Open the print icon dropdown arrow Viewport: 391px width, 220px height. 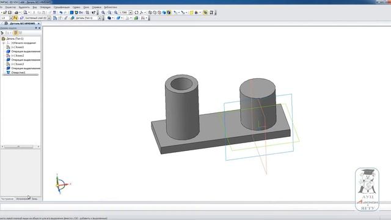(20, 12)
